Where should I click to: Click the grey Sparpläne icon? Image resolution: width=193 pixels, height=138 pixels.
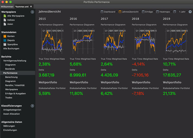pyautogui.click(x=5, y=44)
